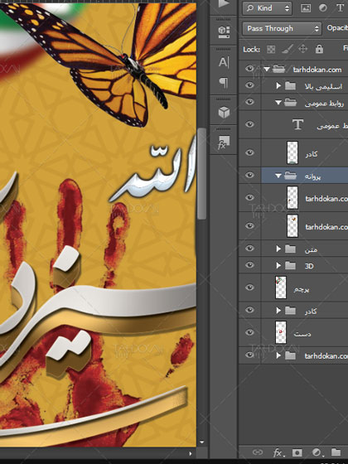Collapse the top tarhdokan.com group
Image resolution: width=348 pixels, height=464 pixels.
[x=267, y=70]
